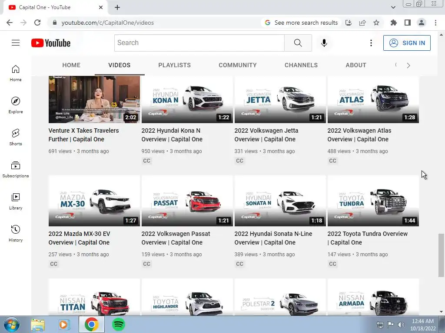
Task: Open 2022 Volkswagen Passat Overview title
Action: tap(176, 238)
